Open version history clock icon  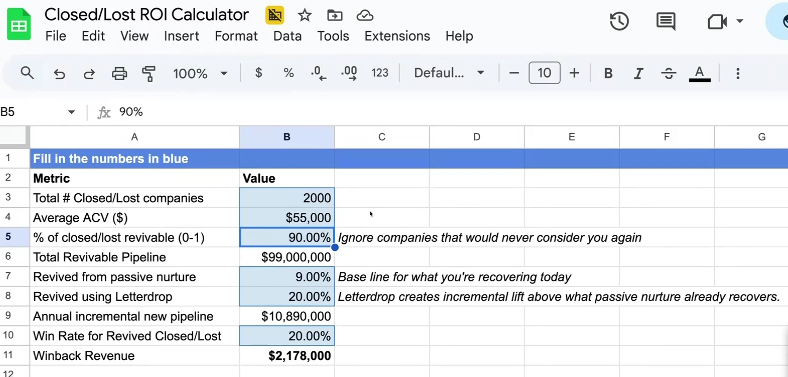[x=619, y=21]
